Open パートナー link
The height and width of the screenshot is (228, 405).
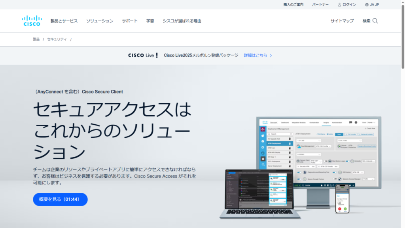pos(320,5)
